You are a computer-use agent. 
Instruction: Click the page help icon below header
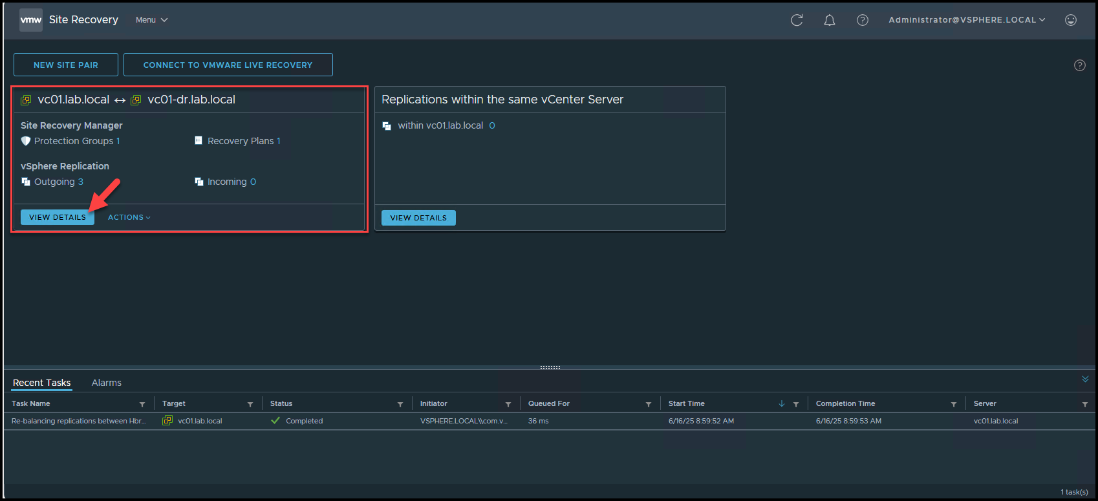pyautogui.click(x=1079, y=65)
